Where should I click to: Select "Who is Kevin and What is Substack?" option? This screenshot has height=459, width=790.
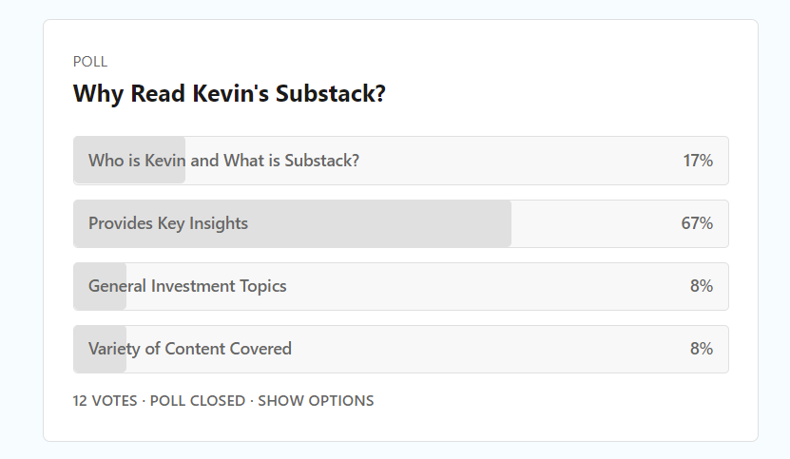401,161
